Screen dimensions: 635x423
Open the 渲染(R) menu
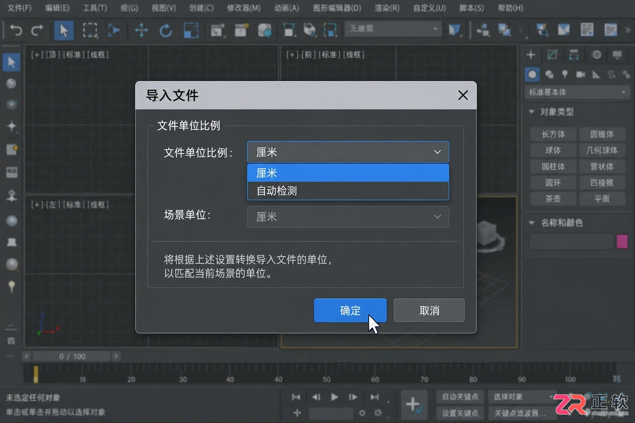pyautogui.click(x=387, y=8)
